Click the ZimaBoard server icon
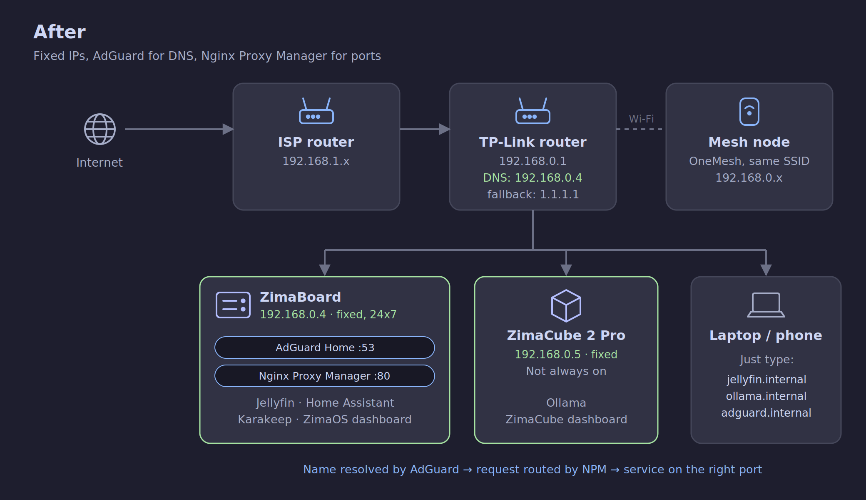The height and width of the screenshot is (500, 866). [x=233, y=305]
